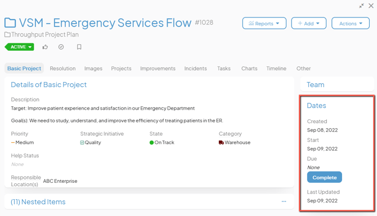Image resolution: width=377 pixels, height=216 pixels.
Task: Click the circled checkmark icon
Action: point(61,47)
